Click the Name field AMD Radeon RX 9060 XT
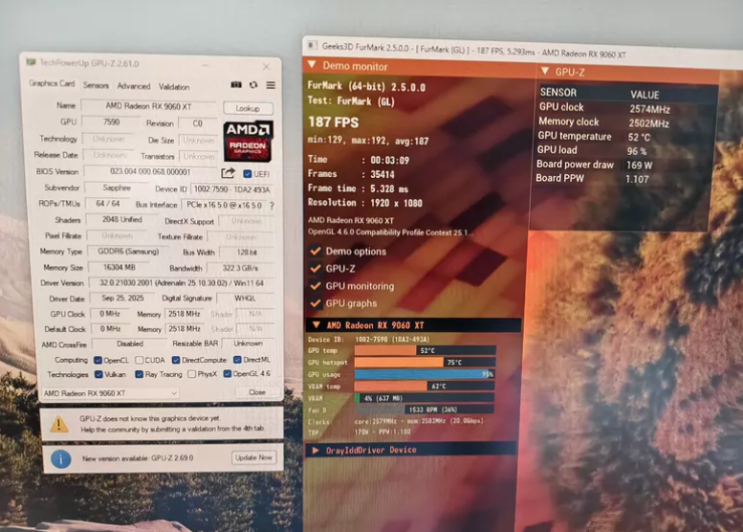 [x=148, y=106]
